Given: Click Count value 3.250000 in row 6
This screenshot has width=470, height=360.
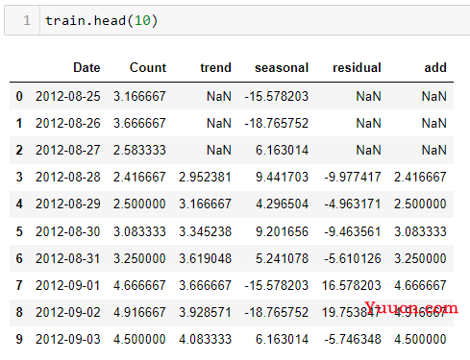Looking at the screenshot, I should click(x=139, y=258).
